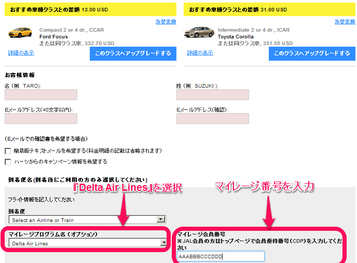Focus the last name (姓) input field
This screenshot has width=357, height=263.
tap(213, 95)
